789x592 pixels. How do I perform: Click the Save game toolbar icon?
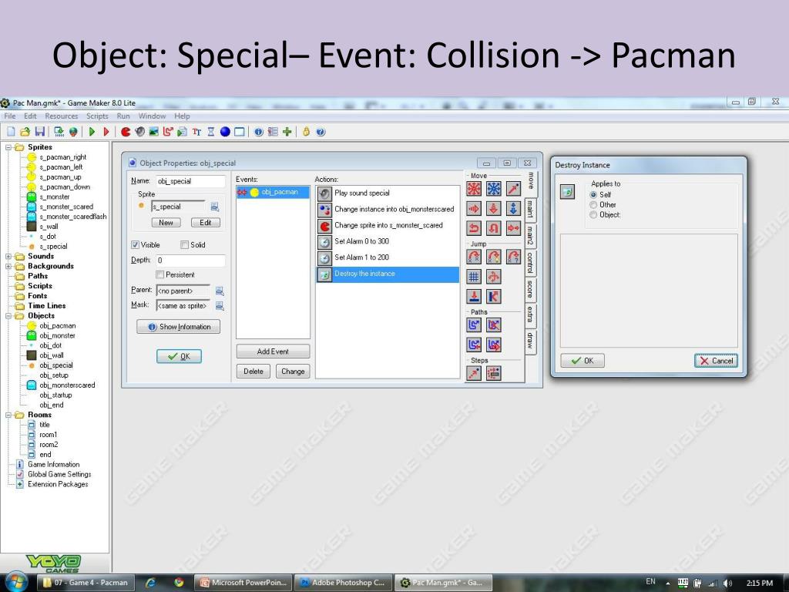40,132
